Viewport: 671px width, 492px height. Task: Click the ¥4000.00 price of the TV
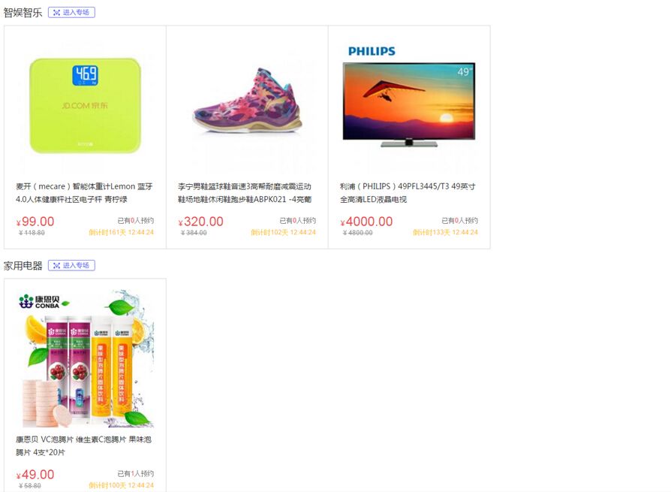[366, 222]
